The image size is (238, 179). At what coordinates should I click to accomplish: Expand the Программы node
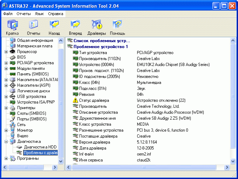(6, 158)
